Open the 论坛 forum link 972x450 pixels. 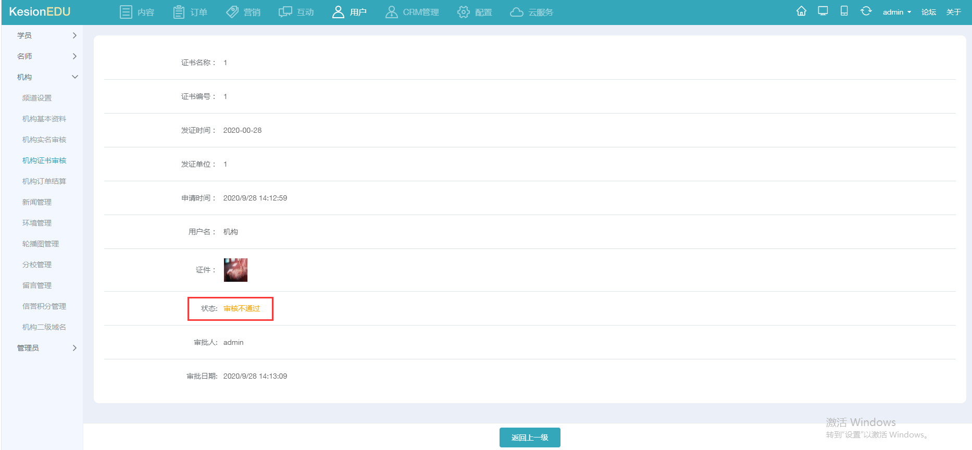929,12
